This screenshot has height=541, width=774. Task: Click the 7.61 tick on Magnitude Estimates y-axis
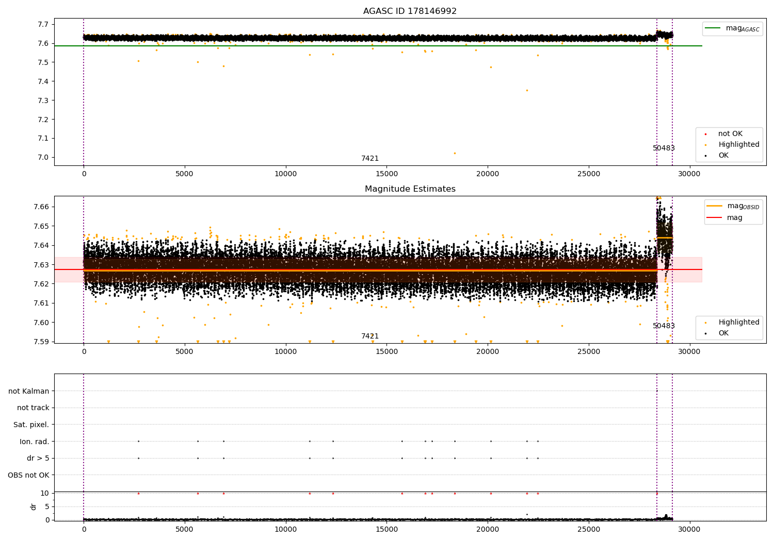coord(41,303)
